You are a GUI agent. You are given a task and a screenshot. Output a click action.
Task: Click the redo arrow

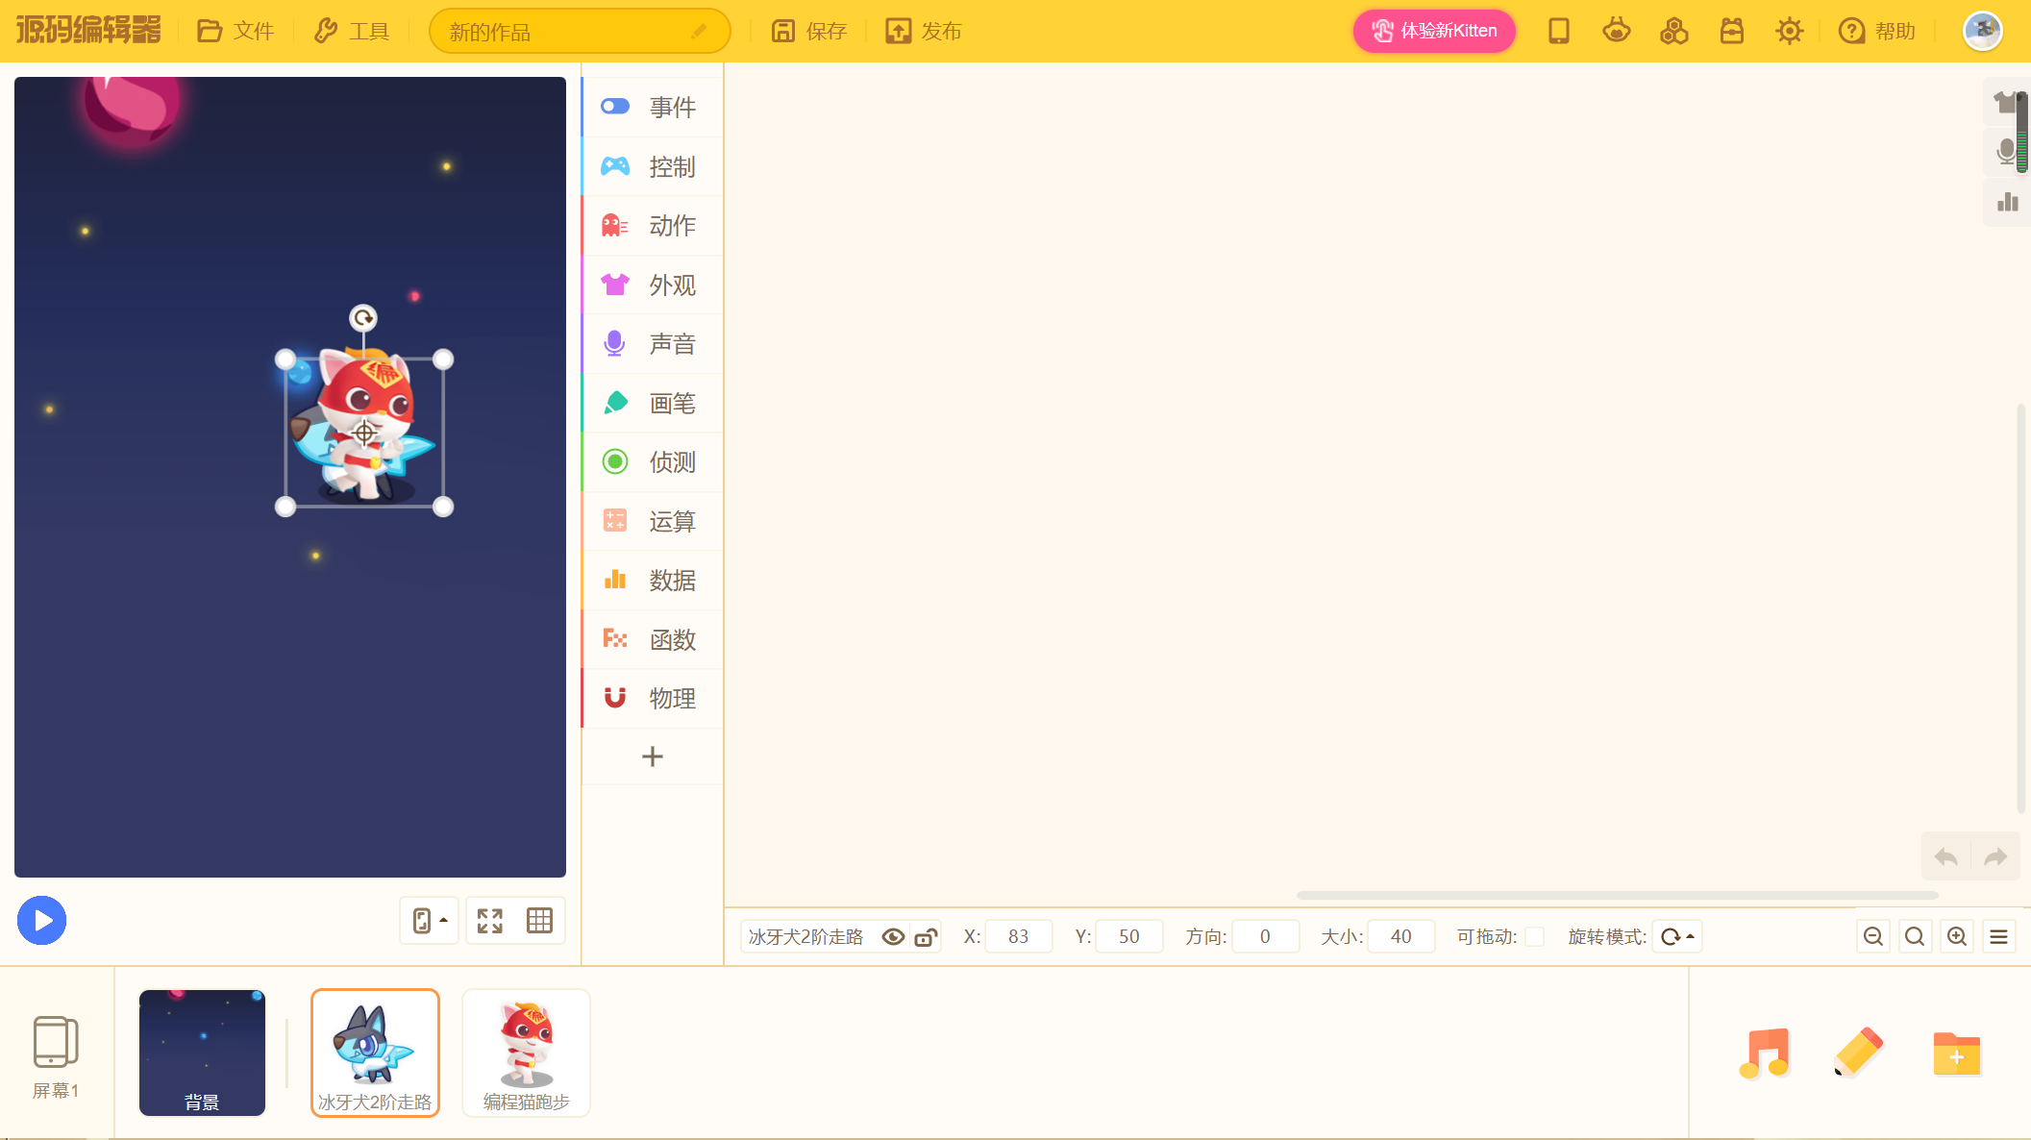pyautogui.click(x=1995, y=856)
